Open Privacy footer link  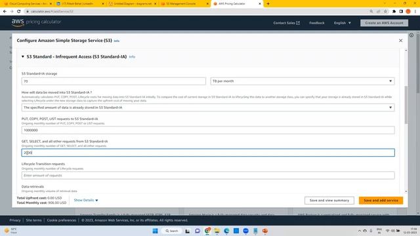click(x=15, y=220)
